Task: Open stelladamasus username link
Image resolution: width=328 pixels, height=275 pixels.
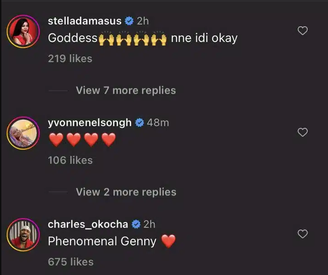Action: coord(85,21)
